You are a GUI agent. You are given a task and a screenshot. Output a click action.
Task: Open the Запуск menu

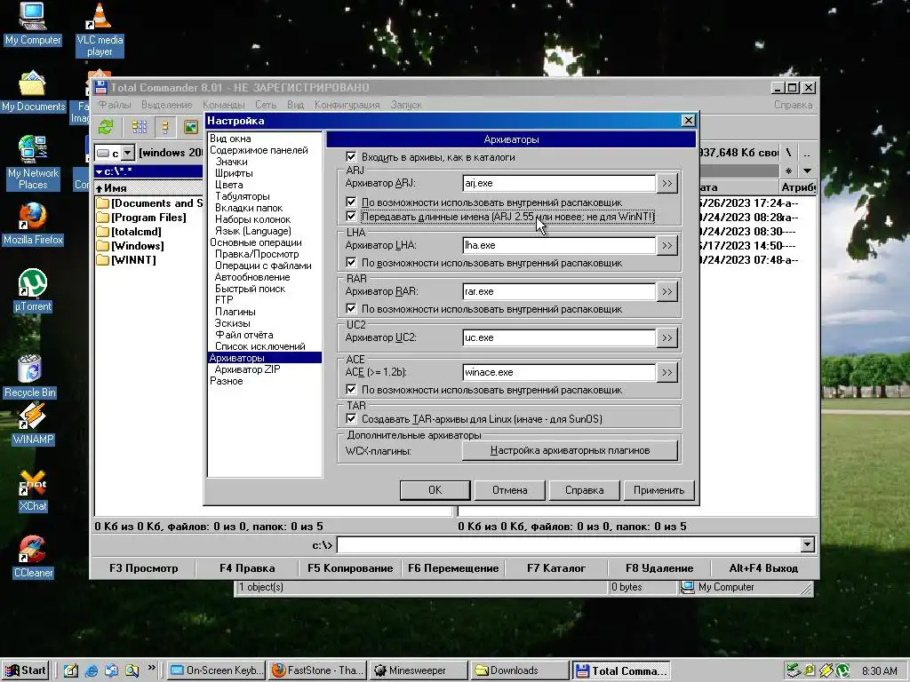pos(406,105)
